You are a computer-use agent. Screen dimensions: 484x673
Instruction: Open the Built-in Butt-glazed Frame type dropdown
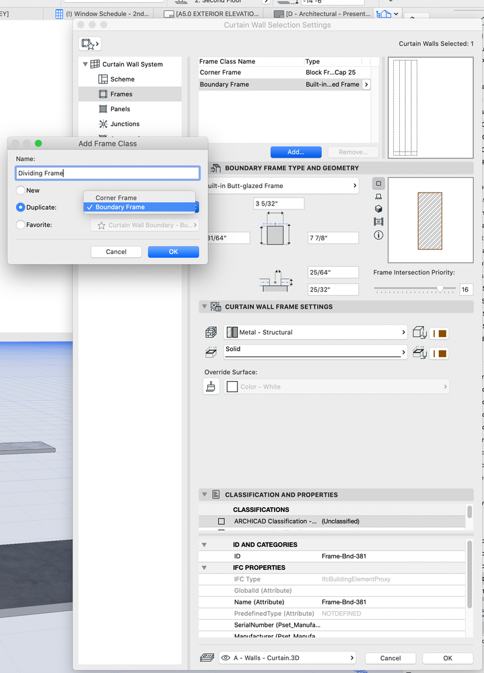pyautogui.click(x=283, y=186)
